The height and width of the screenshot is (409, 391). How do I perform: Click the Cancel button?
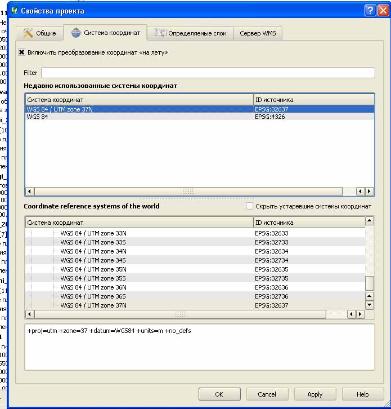click(x=267, y=394)
